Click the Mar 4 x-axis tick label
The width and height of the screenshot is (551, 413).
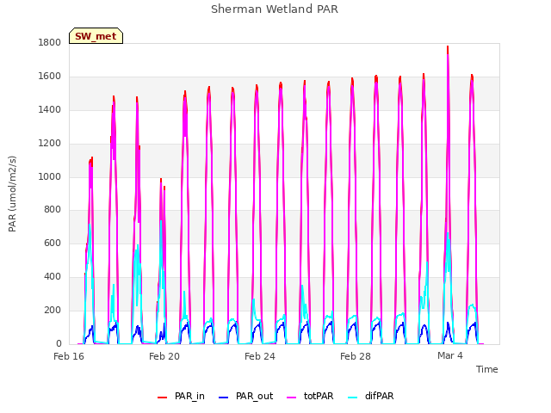(450, 355)
